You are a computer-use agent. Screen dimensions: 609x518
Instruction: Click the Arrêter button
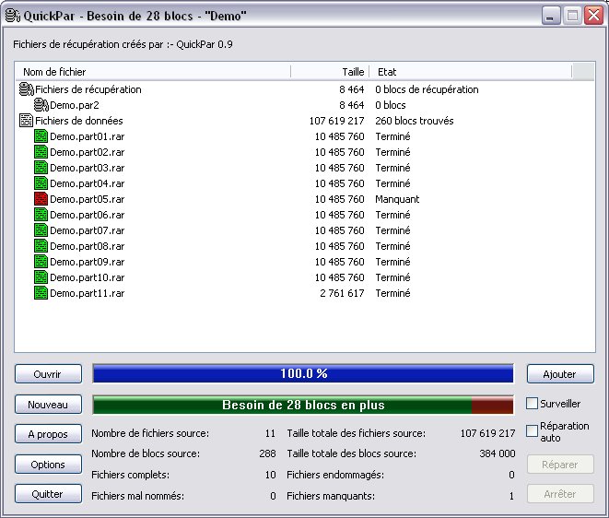pos(560,494)
